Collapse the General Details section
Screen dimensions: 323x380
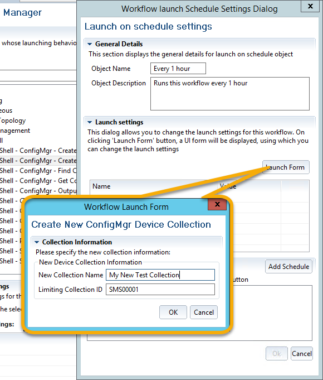coord(90,44)
